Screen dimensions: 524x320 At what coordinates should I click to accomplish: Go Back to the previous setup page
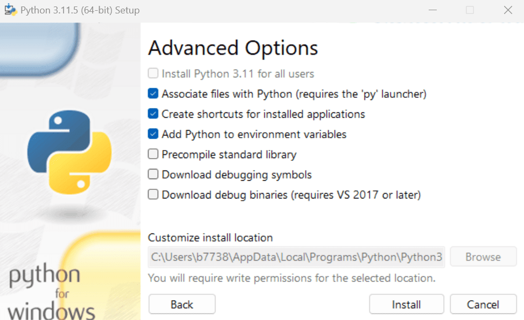pos(182,304)
